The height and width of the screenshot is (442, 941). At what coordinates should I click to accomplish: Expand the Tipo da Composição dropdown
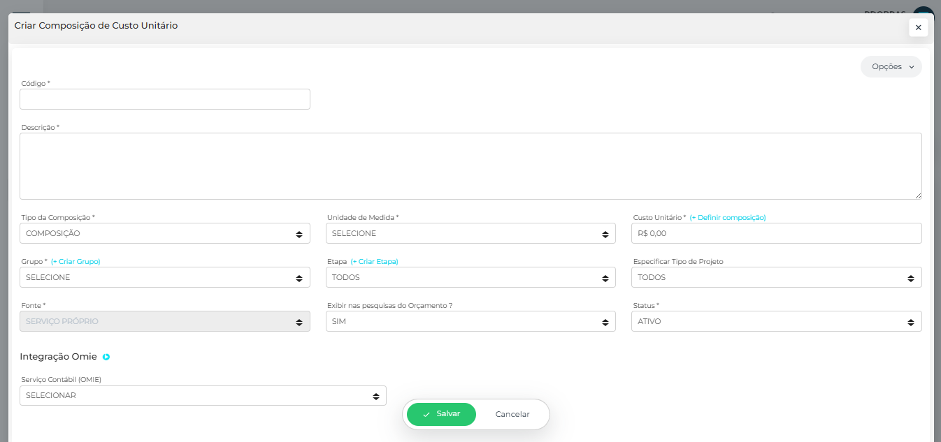(165, 233)
